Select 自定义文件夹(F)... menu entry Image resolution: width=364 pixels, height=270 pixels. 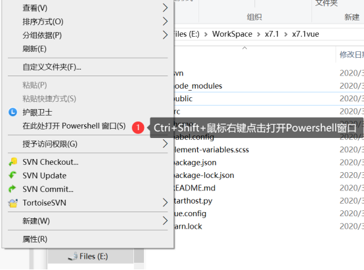tap(52, 67)
